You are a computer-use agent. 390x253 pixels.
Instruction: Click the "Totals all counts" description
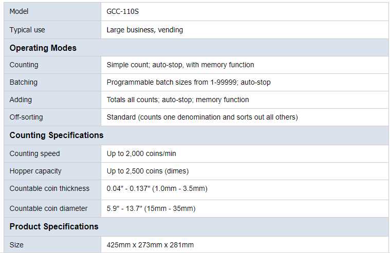click(x=177, y=100)
